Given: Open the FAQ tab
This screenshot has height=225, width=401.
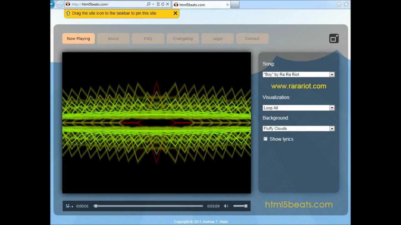Looking at the screenshot, I should click(x=148, y=38).
